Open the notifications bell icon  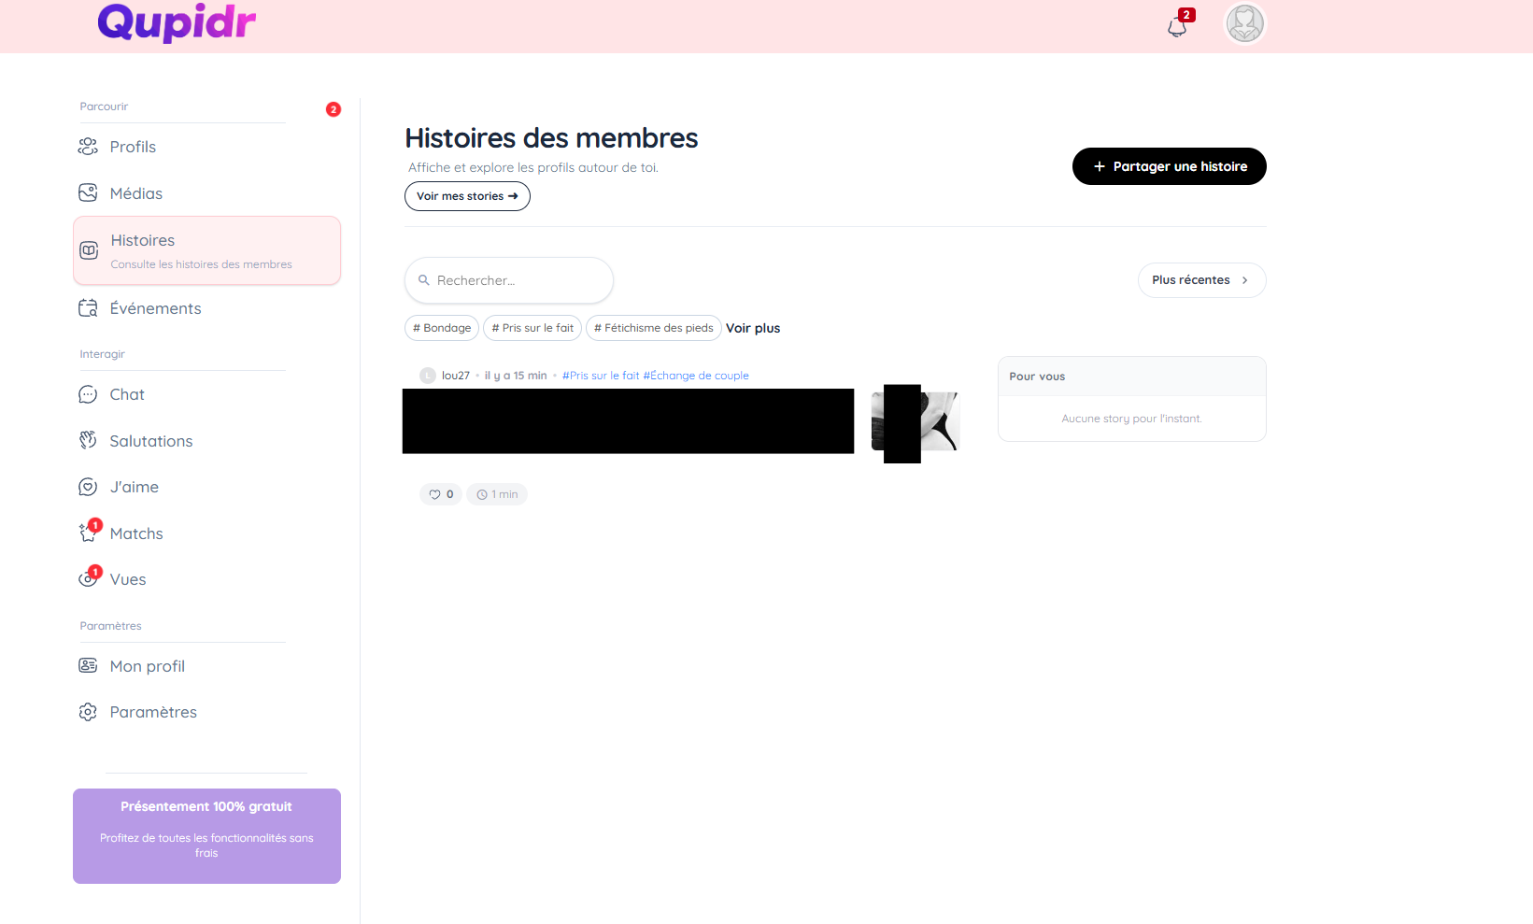click(x=1177, y=26)
